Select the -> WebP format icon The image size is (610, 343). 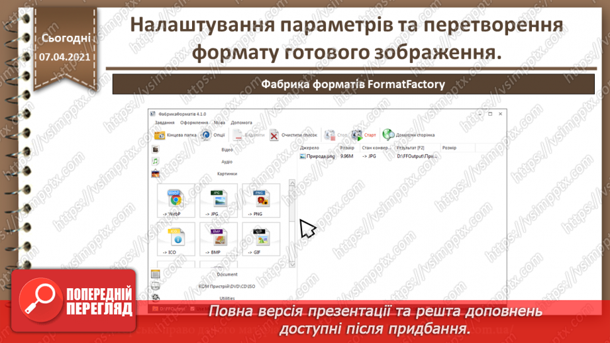tap(176, 199)
